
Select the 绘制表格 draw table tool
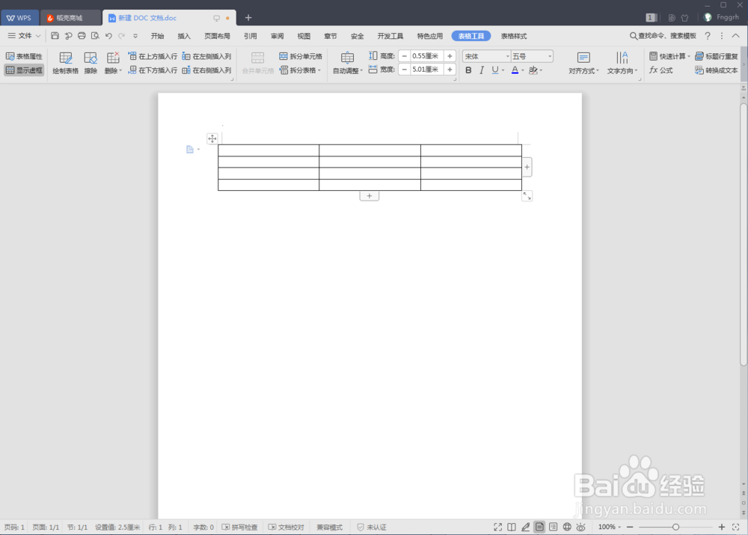65,63
